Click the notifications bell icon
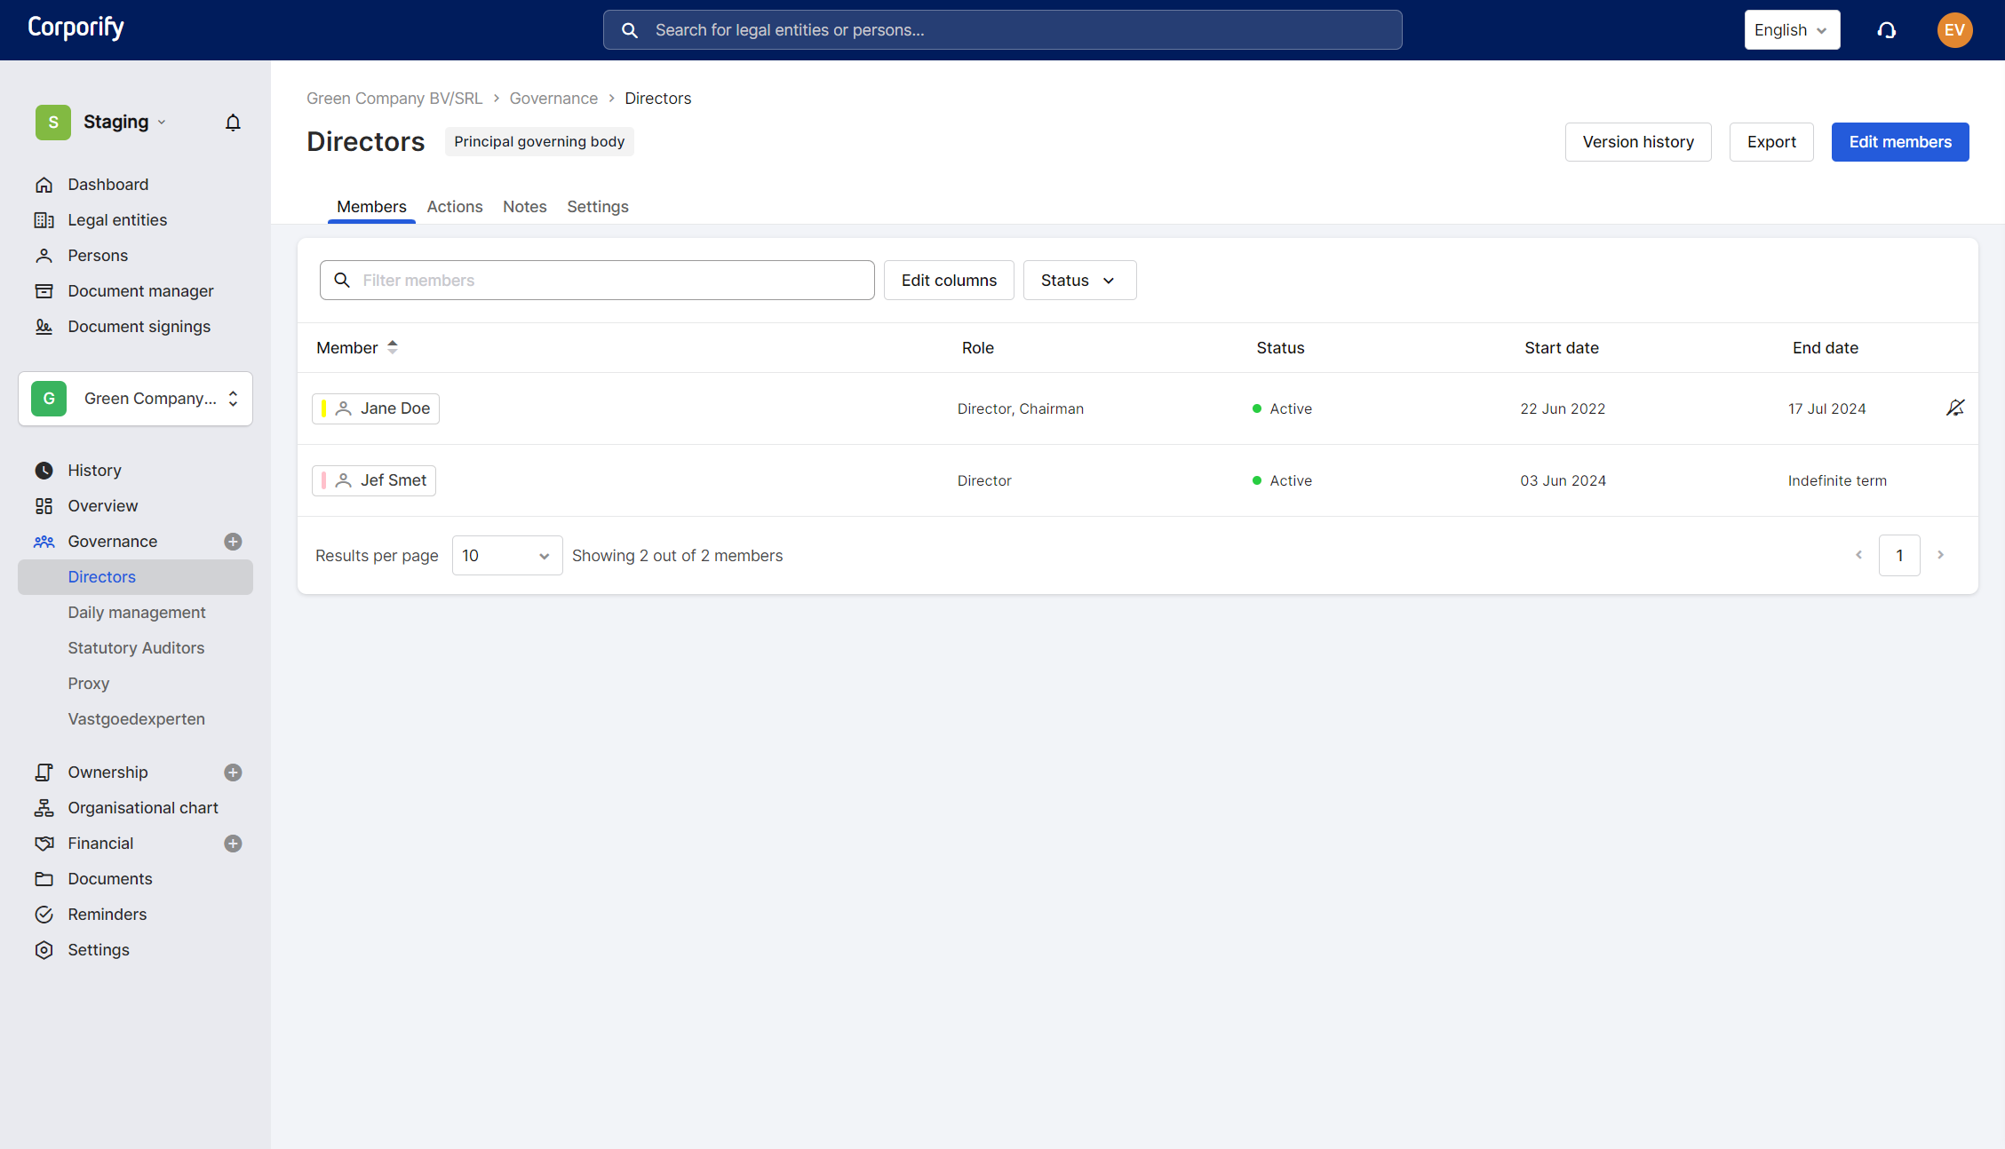This screenshot has height=1149, width=2005. tap(233, 123)
